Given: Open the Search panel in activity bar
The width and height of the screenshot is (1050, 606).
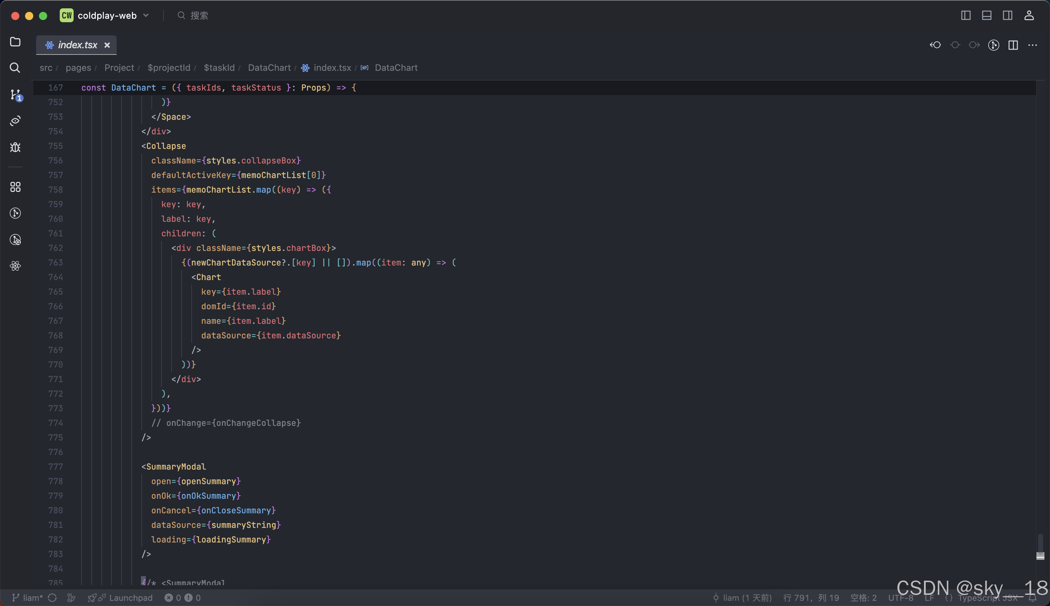Looking at the screenshot, I should 15,68.
